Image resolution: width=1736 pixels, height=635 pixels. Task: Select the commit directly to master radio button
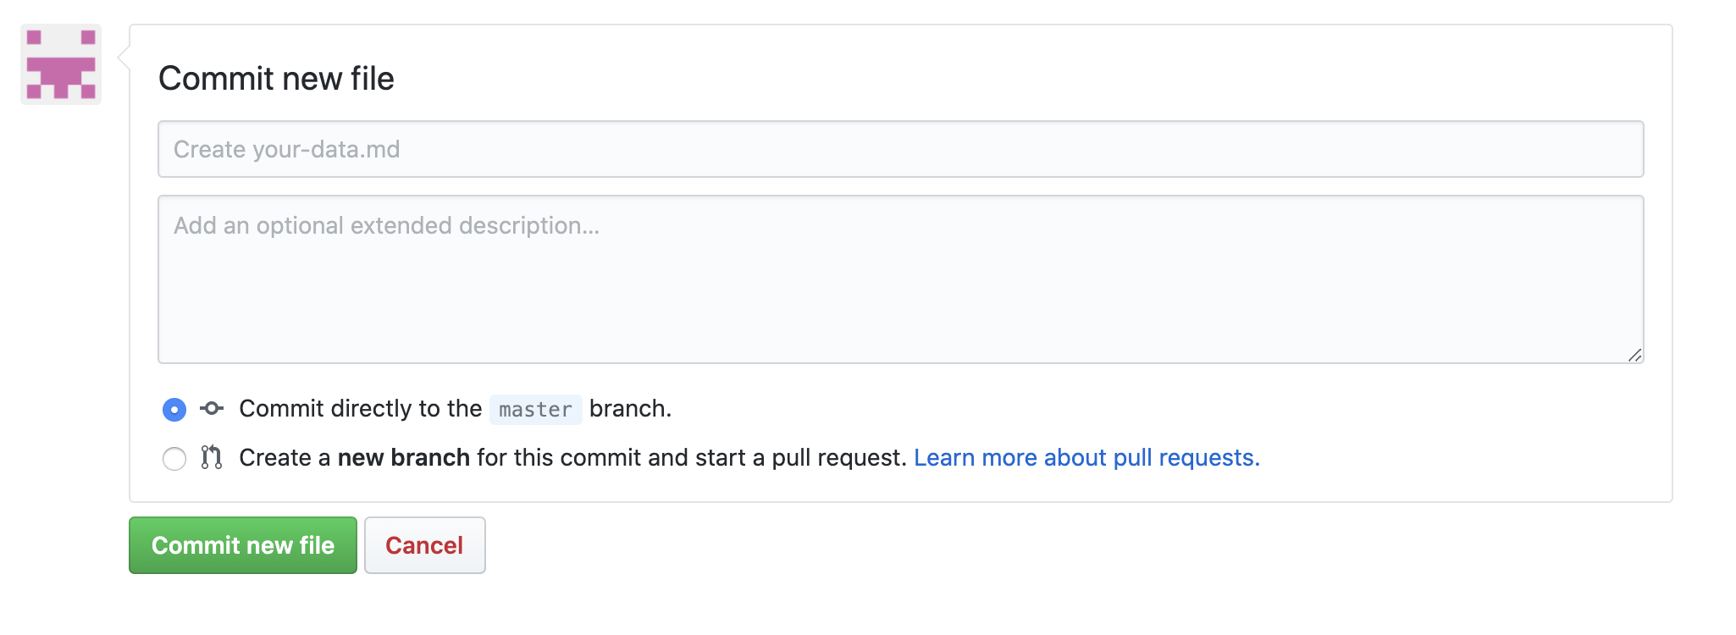click(x=174, y=410)
